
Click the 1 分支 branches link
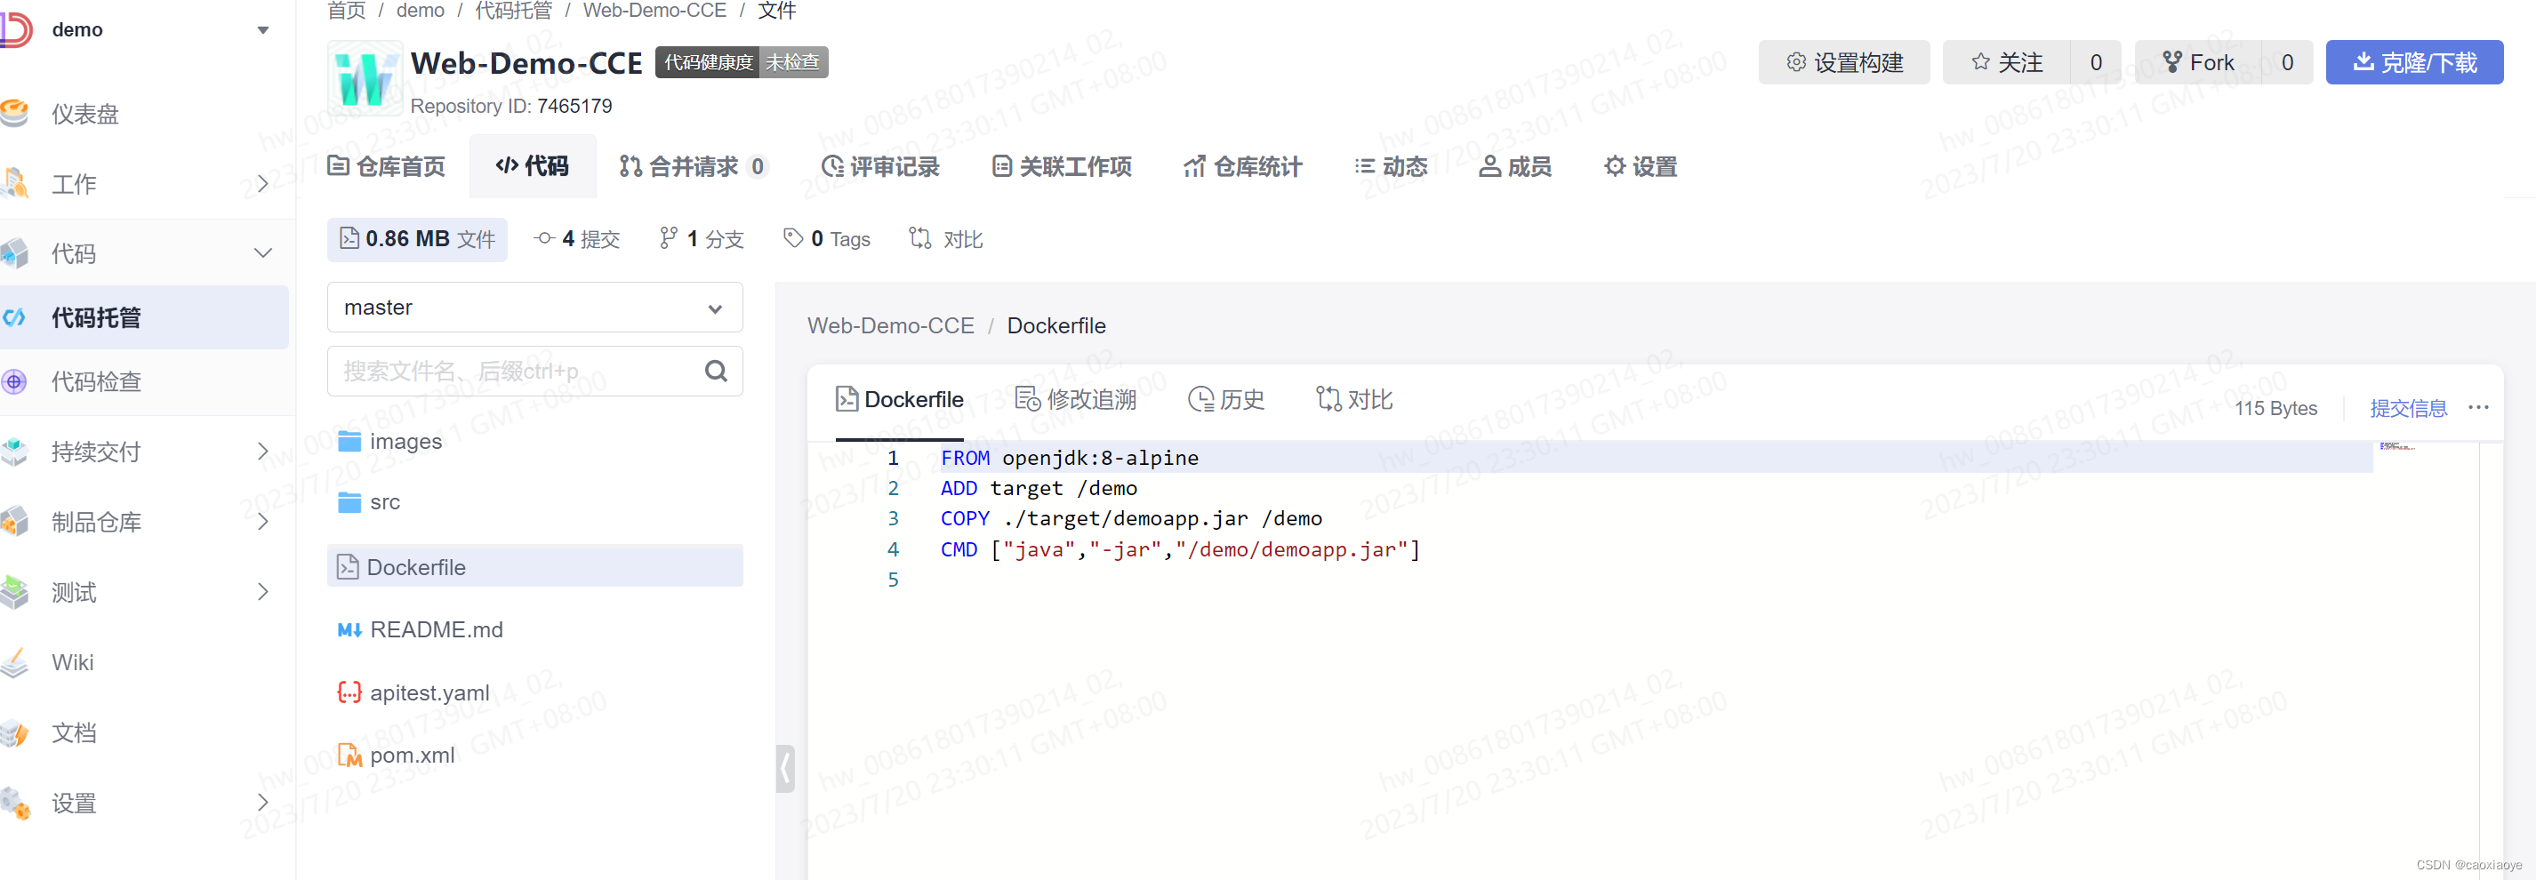point(702,239)
